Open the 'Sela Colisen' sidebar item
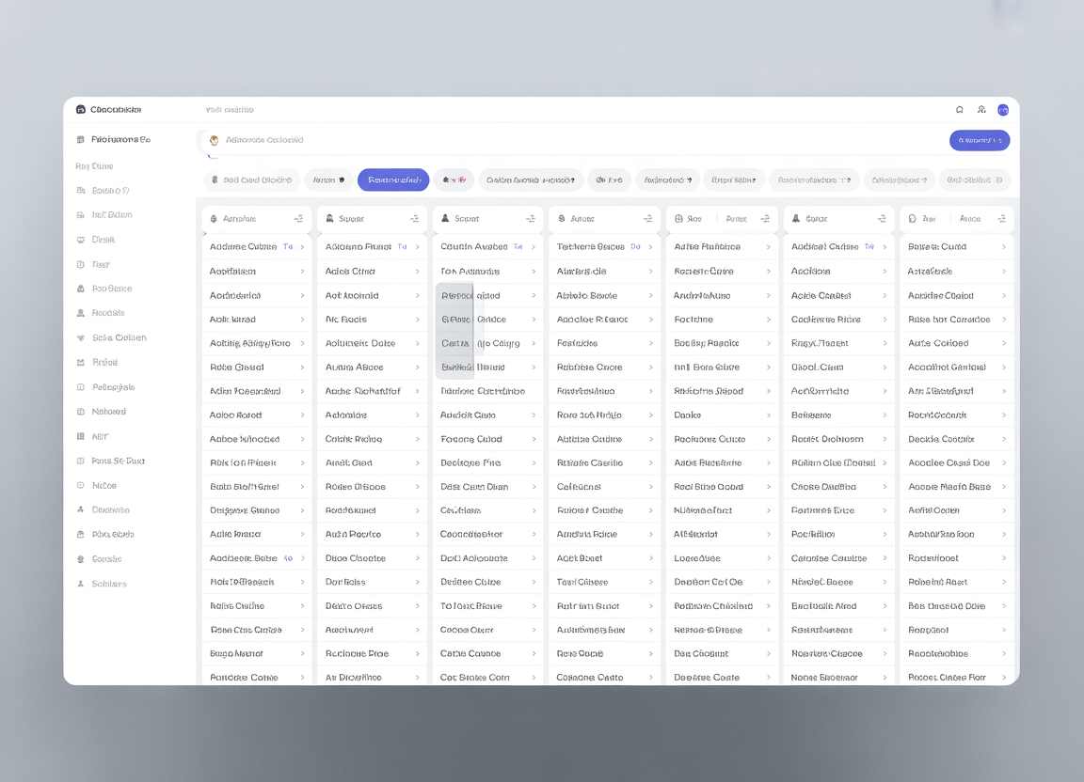 click(x=119, y=338)
